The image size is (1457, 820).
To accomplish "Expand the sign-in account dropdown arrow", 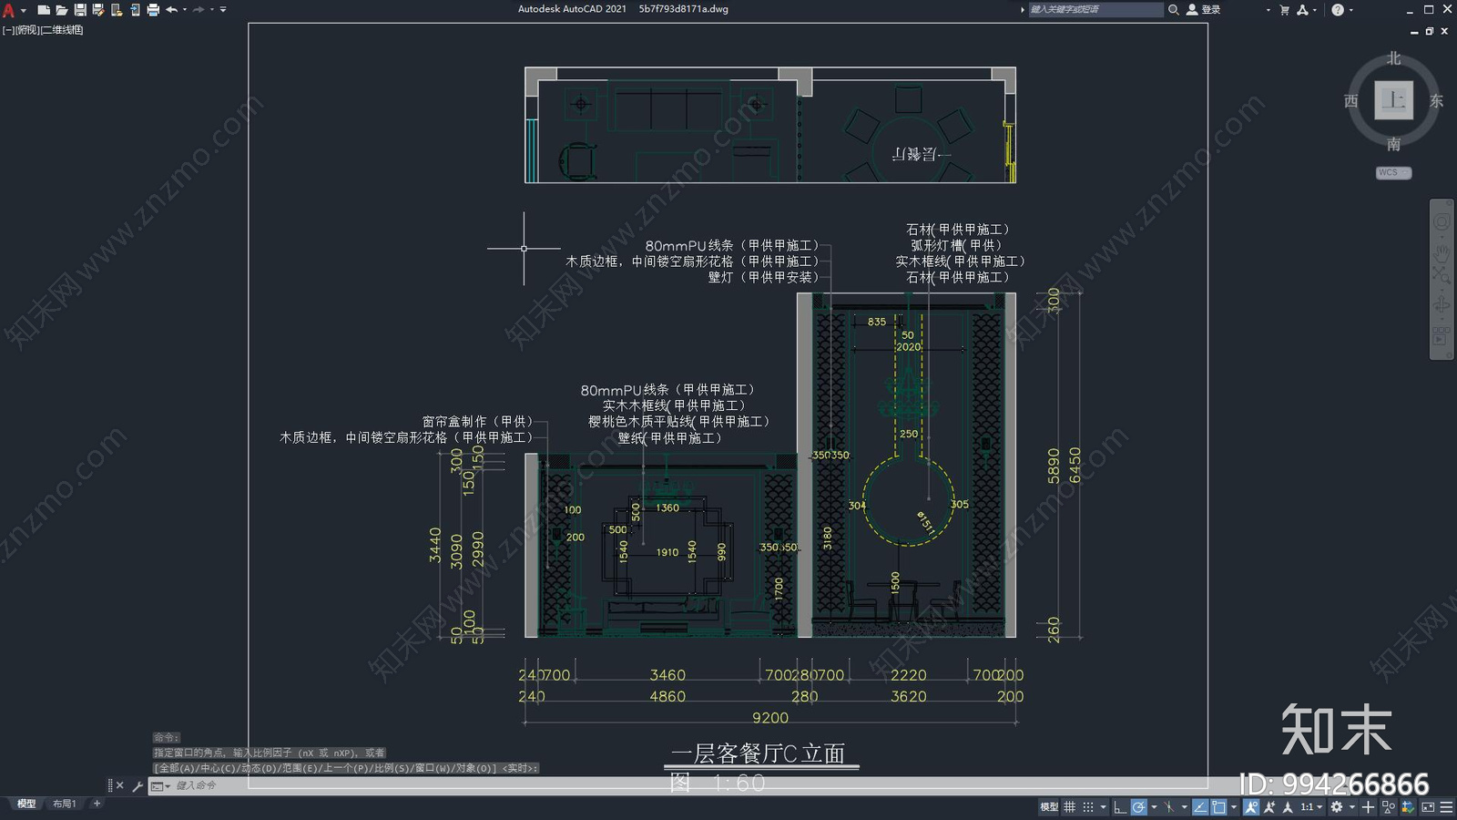I will click(1268, 10).
